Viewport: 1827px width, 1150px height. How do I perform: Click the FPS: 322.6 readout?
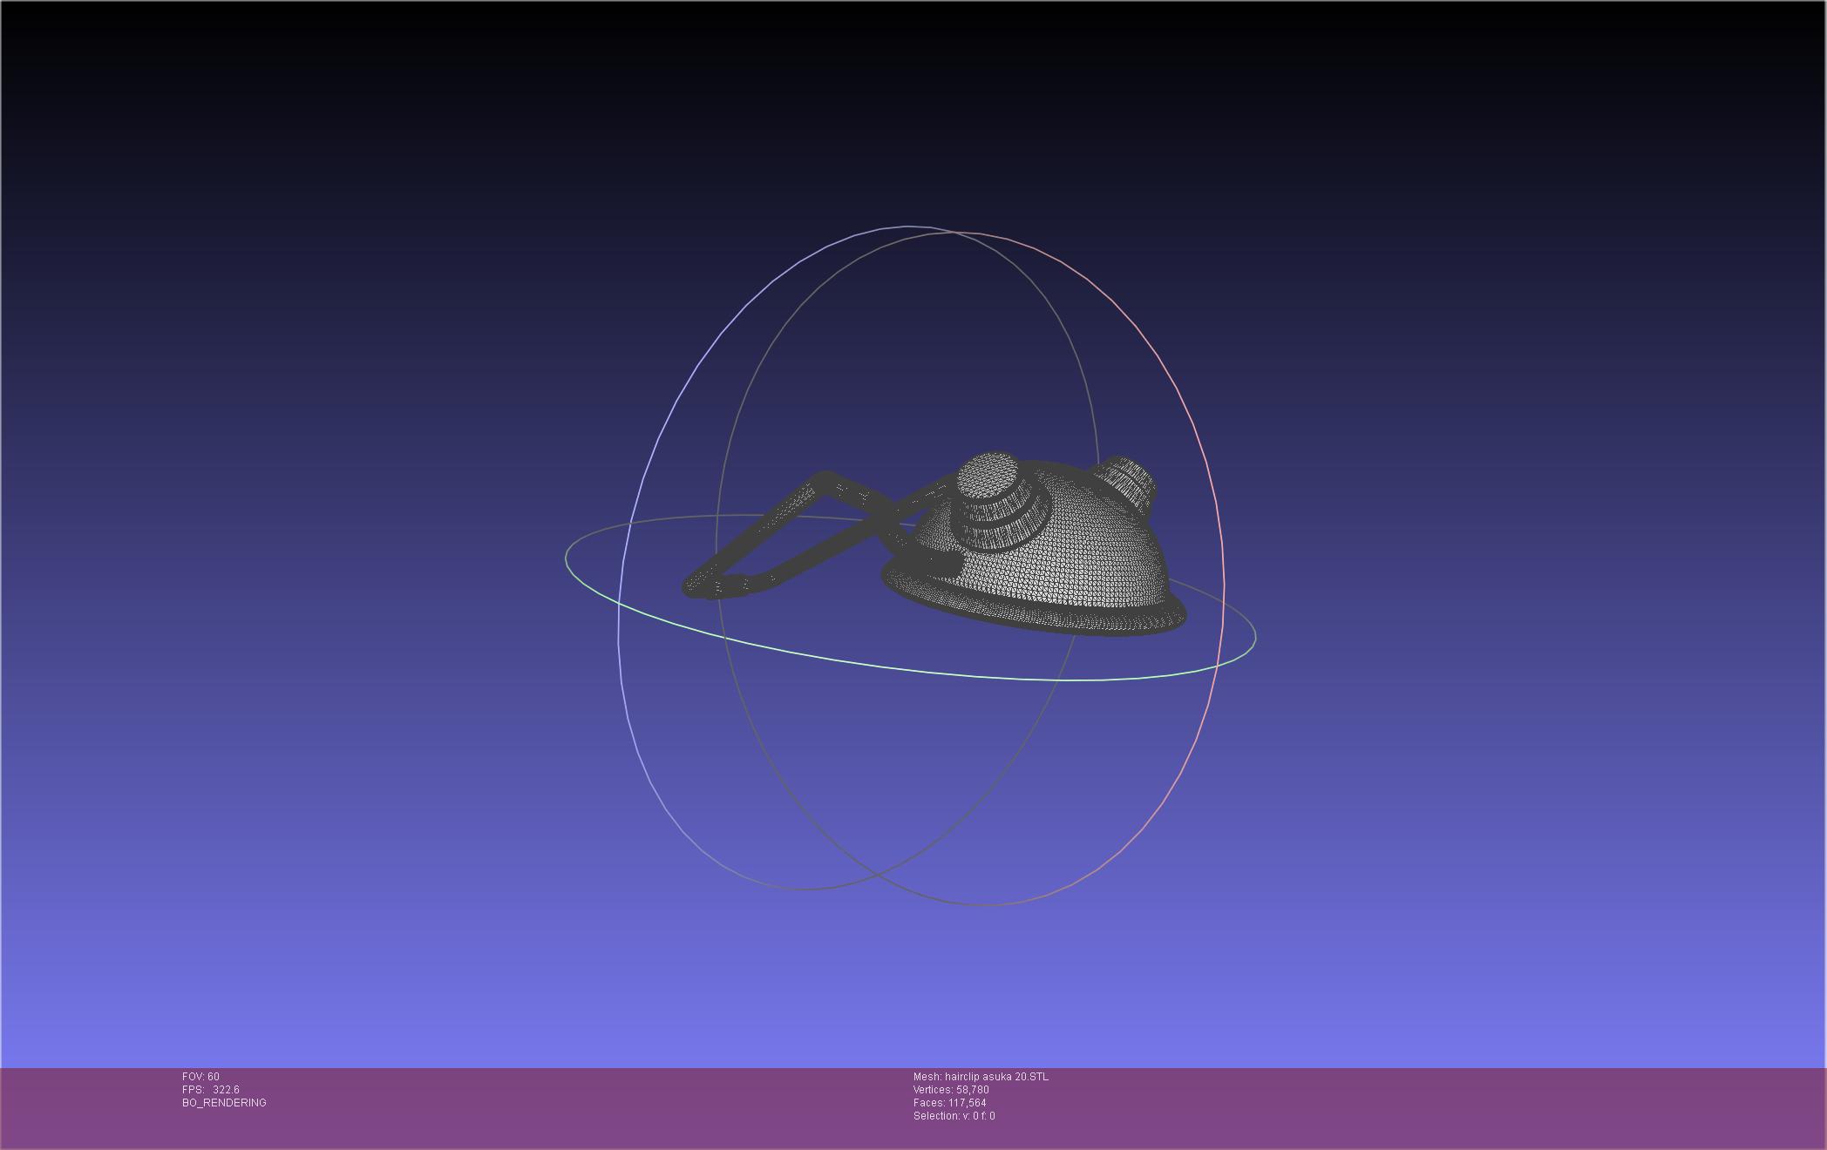(211, 1090)
